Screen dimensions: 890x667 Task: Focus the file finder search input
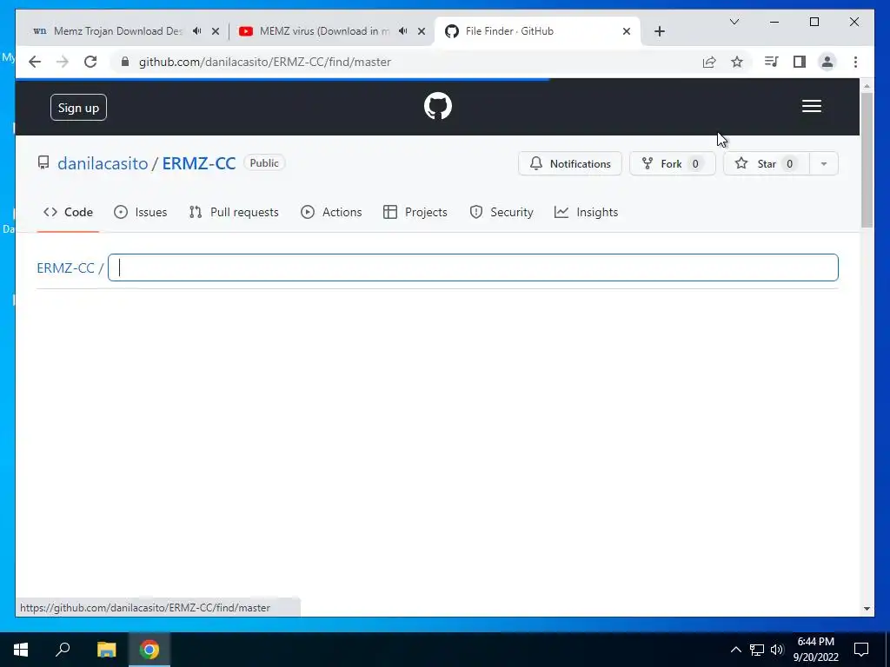pyautogui.click(x=473, y=267)
